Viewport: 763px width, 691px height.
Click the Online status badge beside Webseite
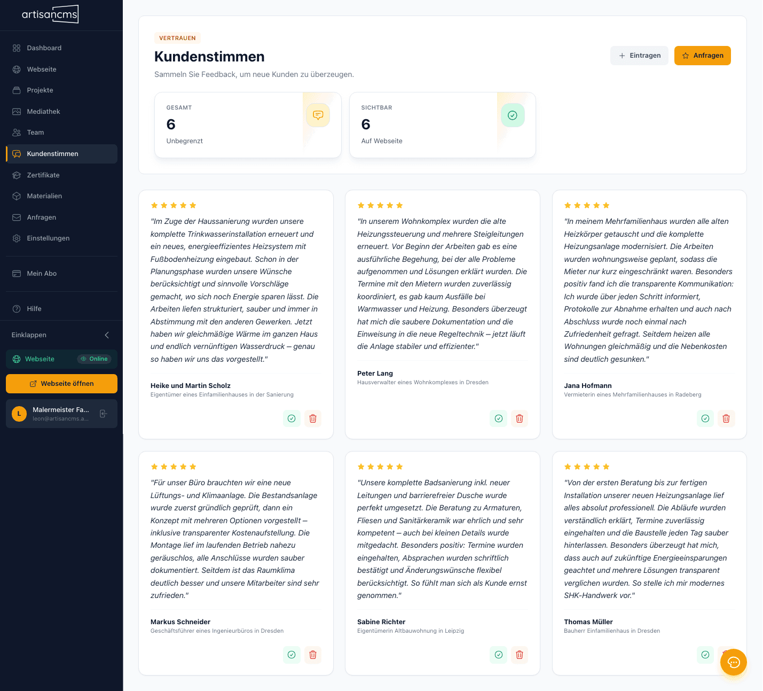tap(94, 359)
